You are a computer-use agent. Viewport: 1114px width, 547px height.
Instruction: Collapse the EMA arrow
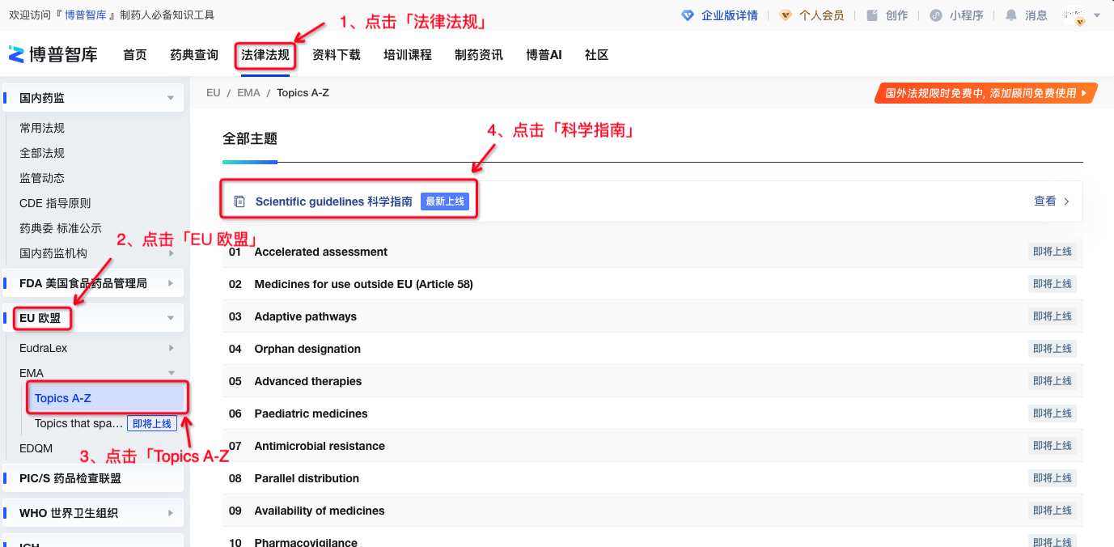(x=171, y=373)
